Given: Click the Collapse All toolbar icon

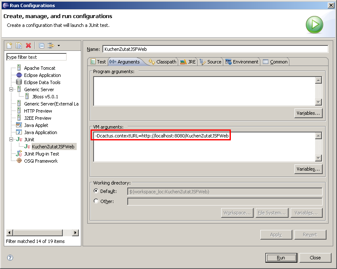Looking at the screenshot, I should [x=41, y=45].
